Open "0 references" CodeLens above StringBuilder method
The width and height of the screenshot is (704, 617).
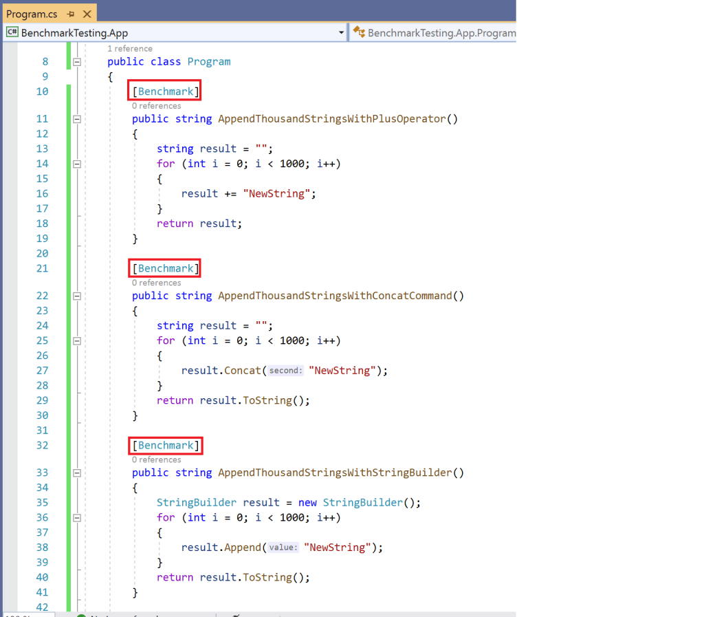157,459
